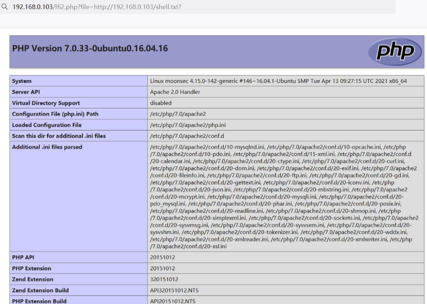427x304 pixels.
Task: Click the PHP Version 7.0.33 heading
Action: (x=90, y=49)
